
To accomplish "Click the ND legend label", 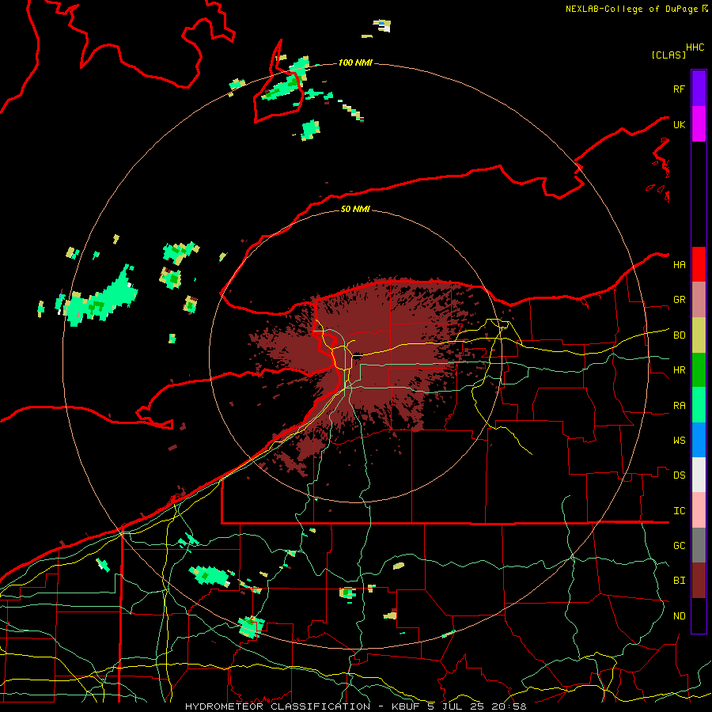I will pyautogui.click(x=679, y=616).
